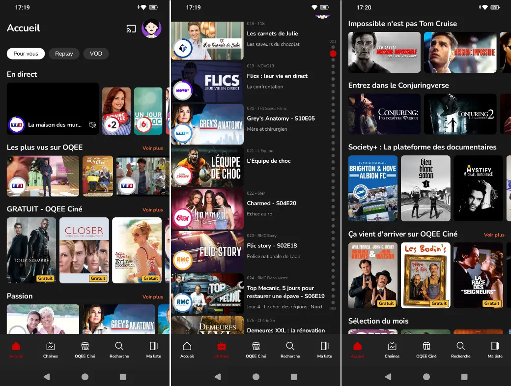Tap the Cast screen icon beside the avatar
The width and height of the screenshot is (511, 386).
pos(131,29)
